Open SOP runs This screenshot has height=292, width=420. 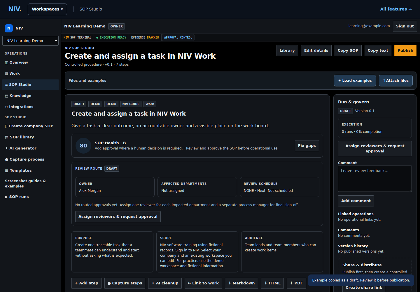tap(30, 197)
